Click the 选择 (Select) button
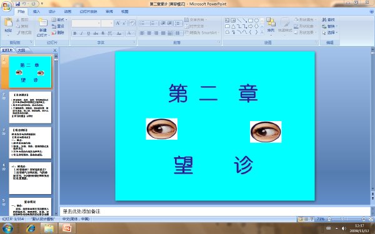This screenshot has width=375, height=234. pos(329,32)
